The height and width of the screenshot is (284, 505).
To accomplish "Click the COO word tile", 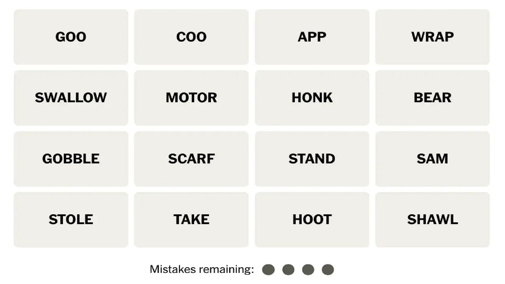I will coord(192,36).
